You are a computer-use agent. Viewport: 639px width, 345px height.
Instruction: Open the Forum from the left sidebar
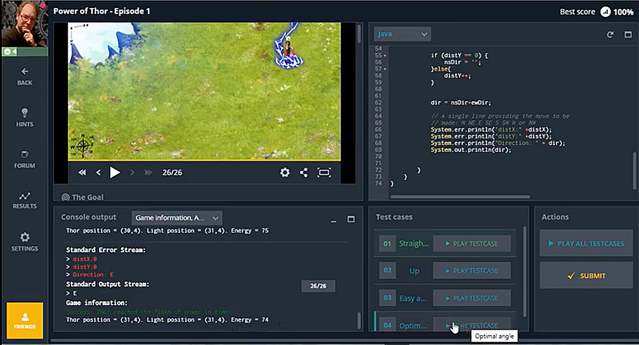pyautogui.click(x=24, y=160)
